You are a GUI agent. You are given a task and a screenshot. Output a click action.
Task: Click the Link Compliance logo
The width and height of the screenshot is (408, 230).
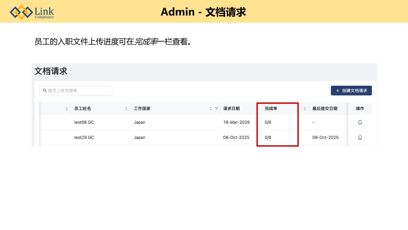coord(32,12)
